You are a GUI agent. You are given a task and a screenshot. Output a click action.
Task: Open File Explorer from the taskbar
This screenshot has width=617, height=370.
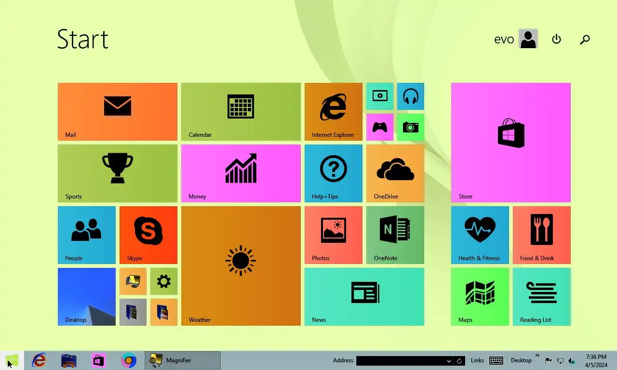[69, 360]
